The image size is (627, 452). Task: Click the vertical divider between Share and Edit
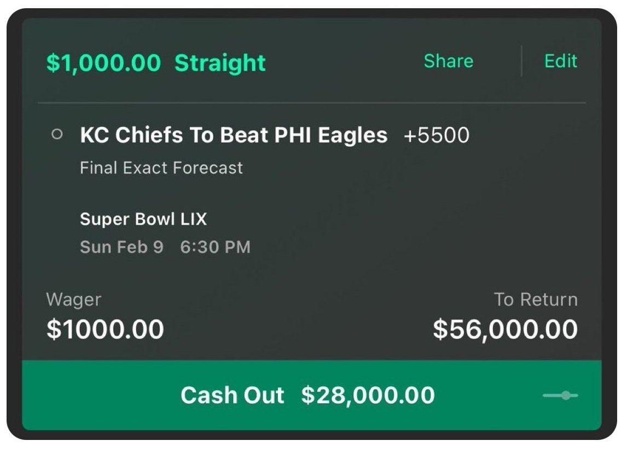point(522,61)
